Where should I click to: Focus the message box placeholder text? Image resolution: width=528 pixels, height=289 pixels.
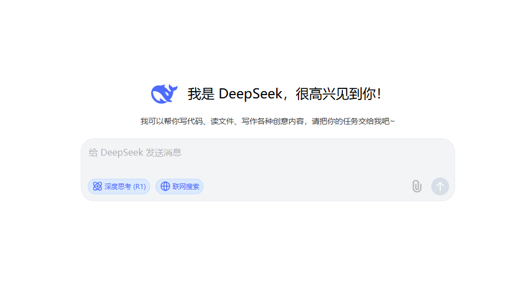[135, 153]
